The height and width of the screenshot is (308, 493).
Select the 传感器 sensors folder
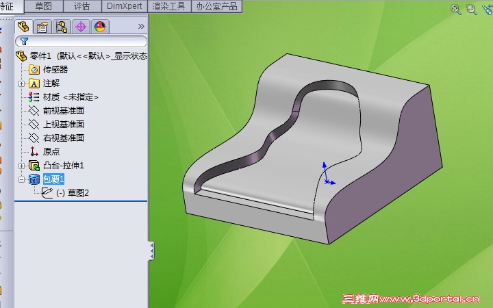[55, 69]
